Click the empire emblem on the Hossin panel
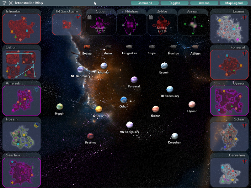Viewport: 251px width, 188px height. pyautogui.click(x=36, y=125)
